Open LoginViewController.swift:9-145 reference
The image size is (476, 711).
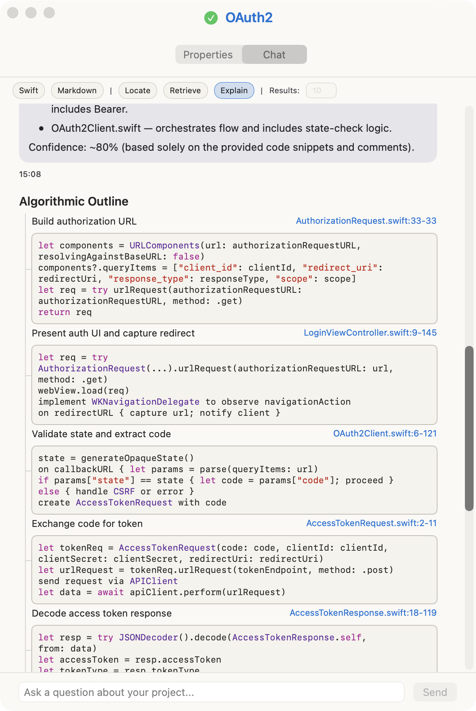coord(370,333)
